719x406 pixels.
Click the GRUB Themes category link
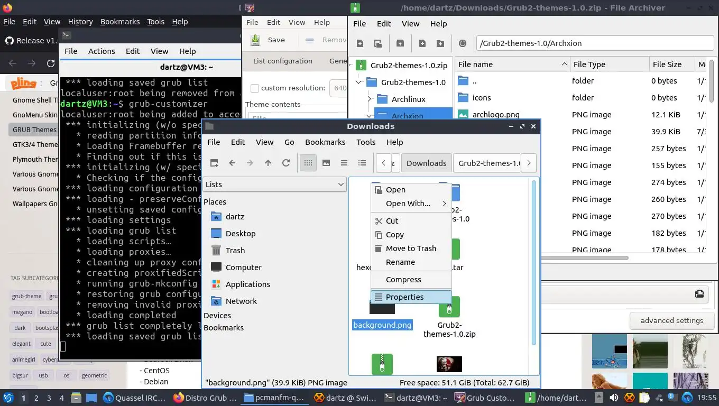(34, 130)
